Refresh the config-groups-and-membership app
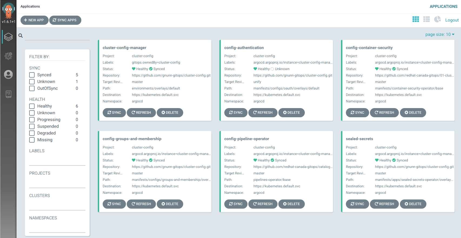 [x=141, y=204]
